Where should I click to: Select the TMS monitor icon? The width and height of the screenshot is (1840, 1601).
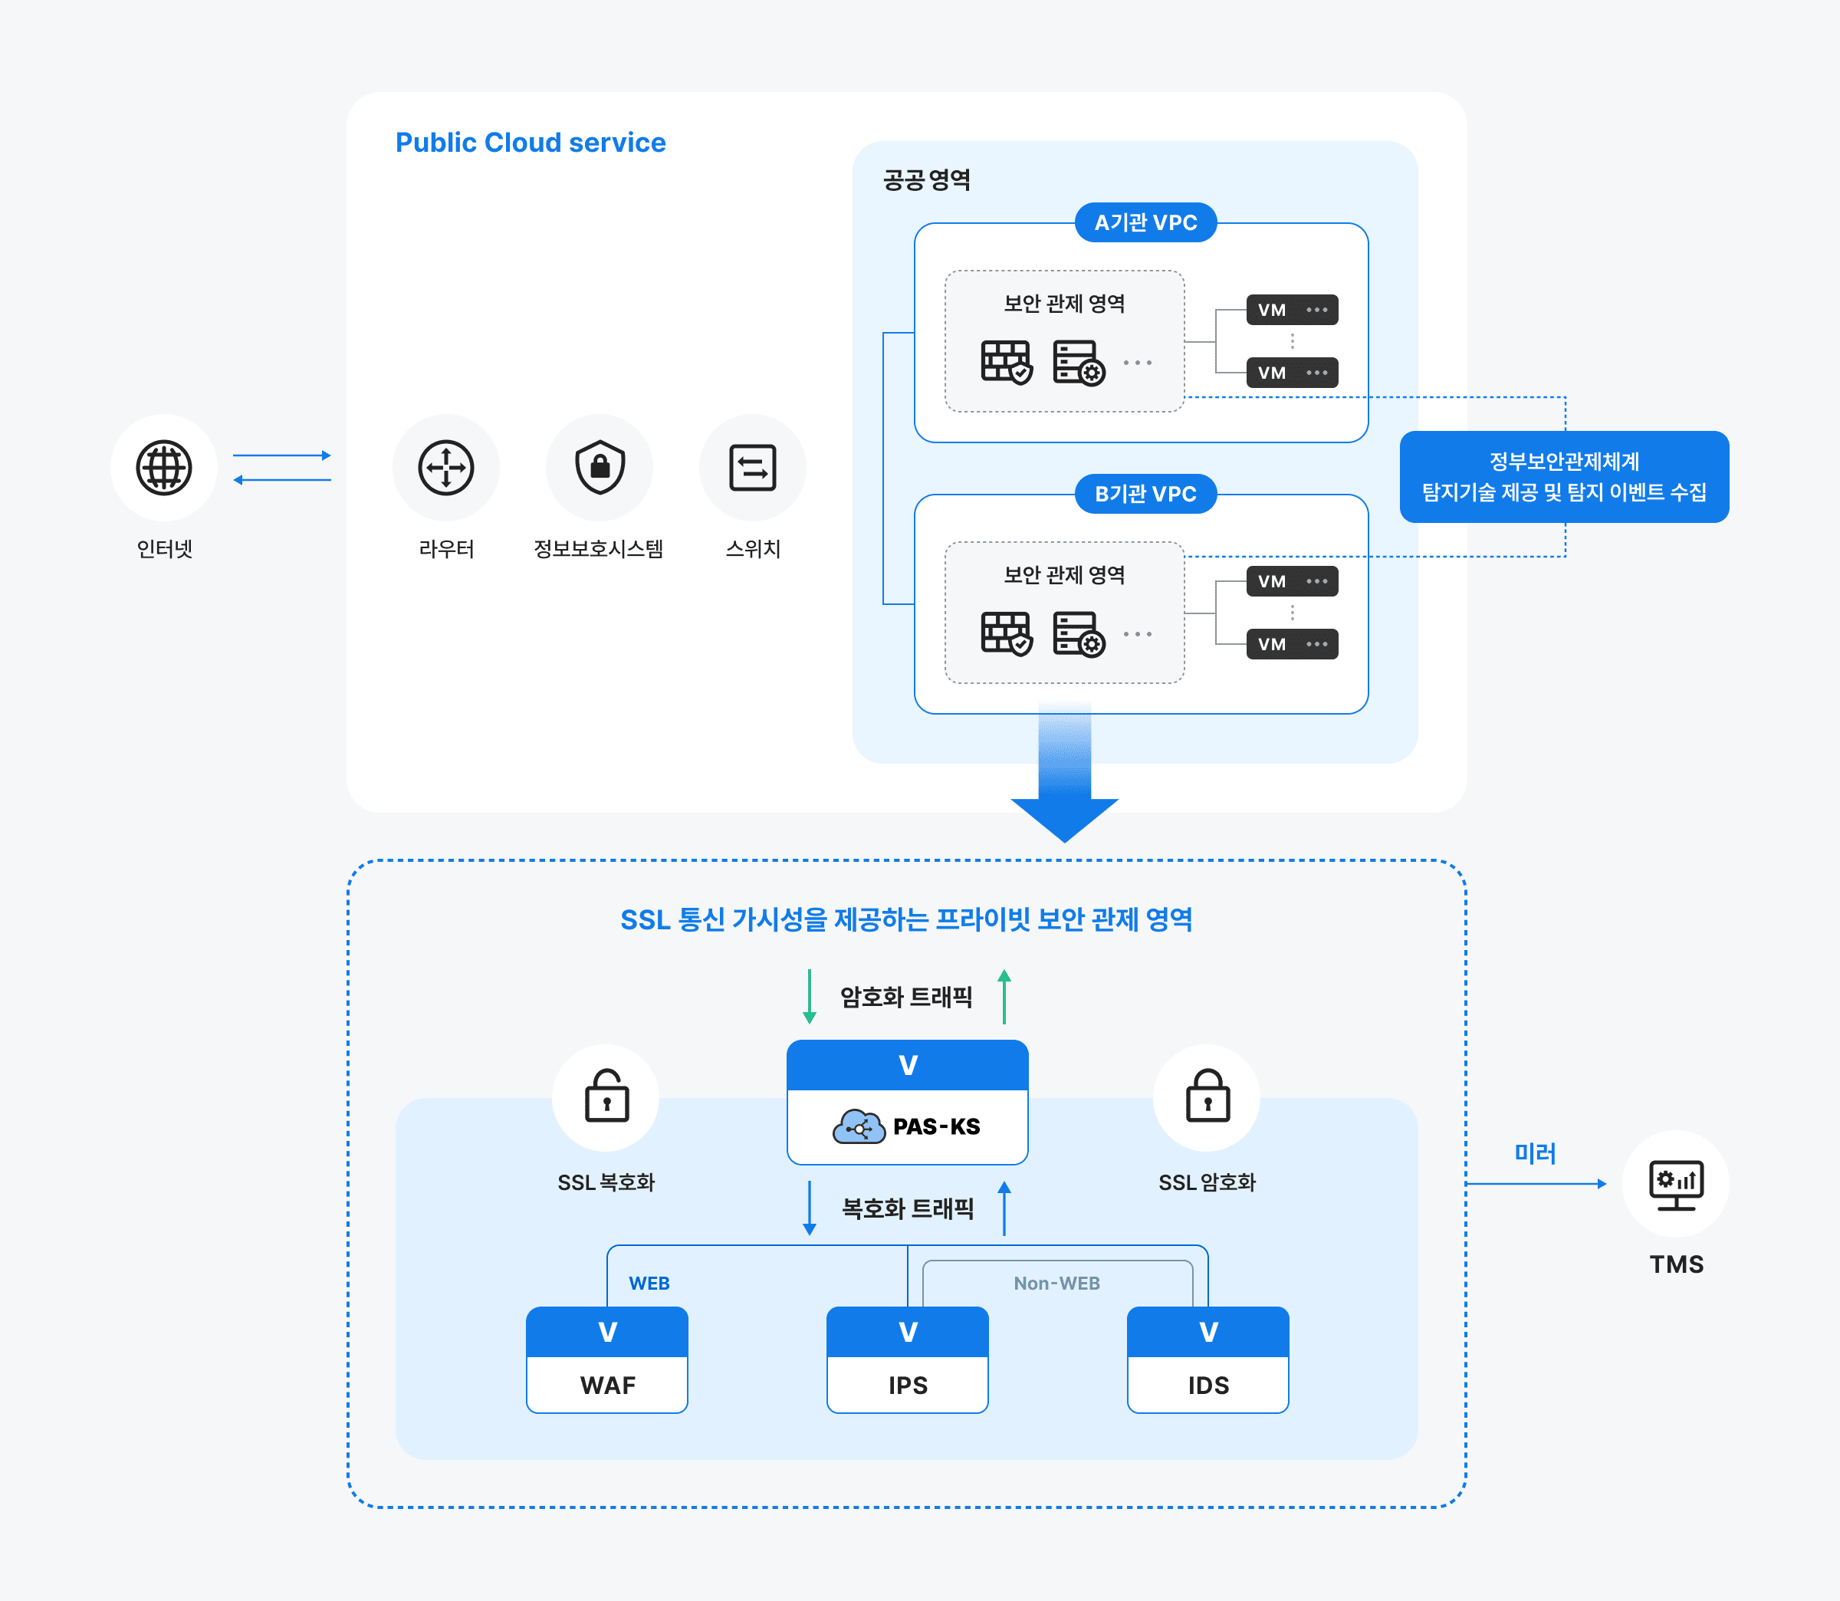(1676, 1184)
